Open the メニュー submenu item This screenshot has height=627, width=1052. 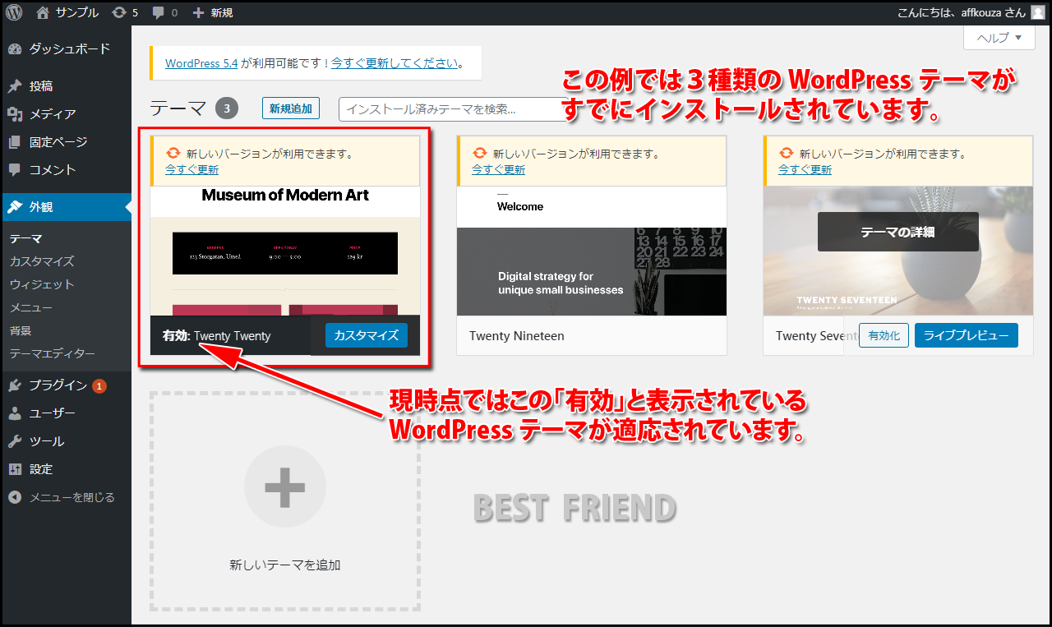click(31, 307)
